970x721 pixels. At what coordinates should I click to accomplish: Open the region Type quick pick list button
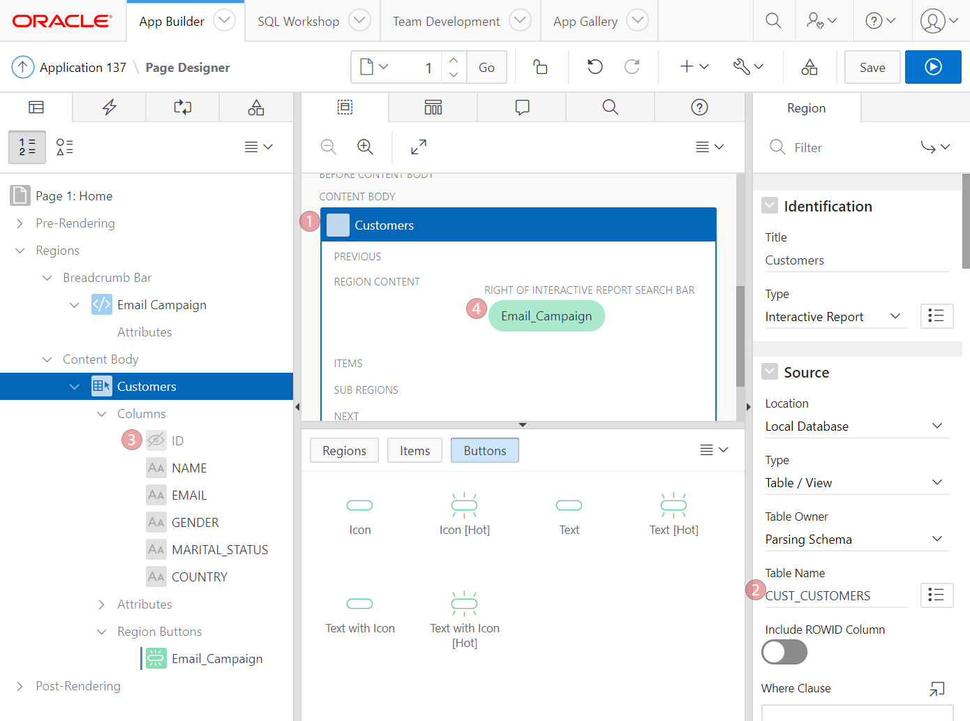(x=937, y=316)
